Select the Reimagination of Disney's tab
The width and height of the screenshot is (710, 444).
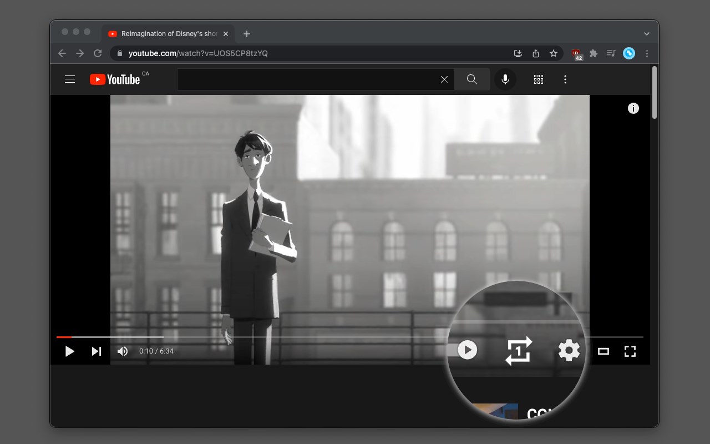click(169, 34)
